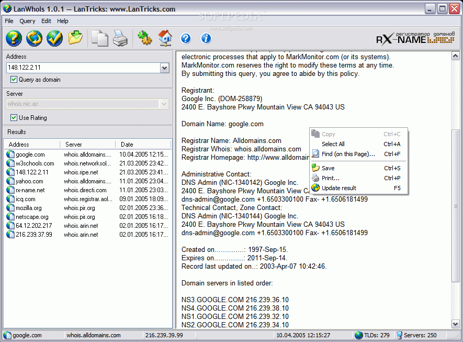The height and width of the screenshot is (342, 463).
Task: Click the save-to-folder toolbar icon
Action: pyautogui.click(x=75, y=38)
